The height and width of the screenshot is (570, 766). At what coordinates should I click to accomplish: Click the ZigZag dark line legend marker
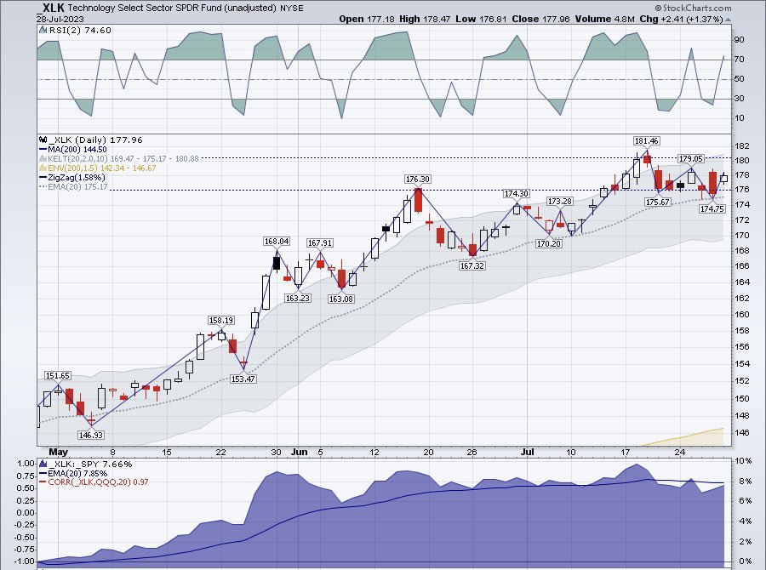43,177
